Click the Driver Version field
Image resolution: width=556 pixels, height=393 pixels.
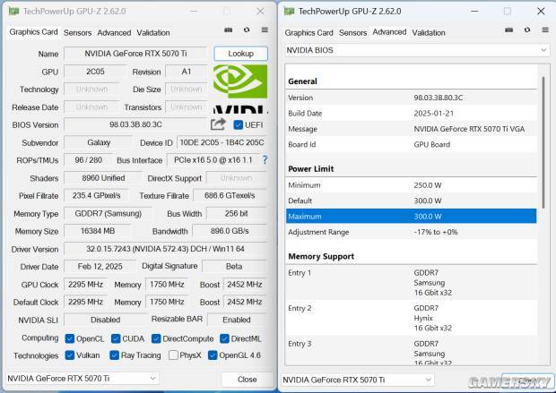(x=165, y=249)
